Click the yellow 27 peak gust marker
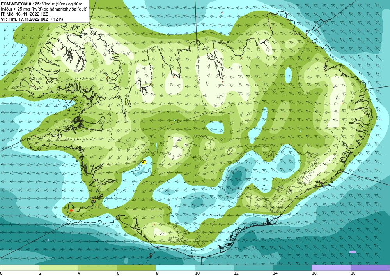390x276 pixels. click(144, 162)
